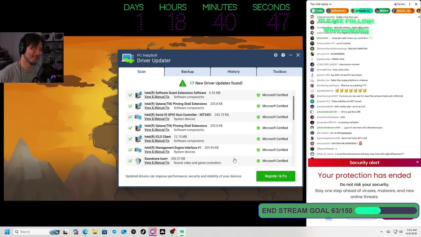This screenshot has width=421, height=237.
Task: Click device icon for Intel iCLS Client
Action: click(x=138, y=139)
